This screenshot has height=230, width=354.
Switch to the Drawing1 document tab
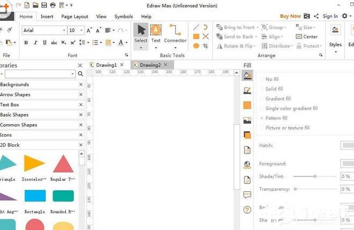106,65
